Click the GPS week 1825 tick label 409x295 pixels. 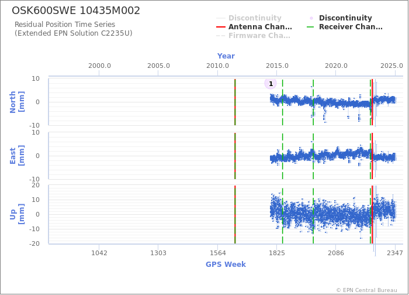[277, 253]
